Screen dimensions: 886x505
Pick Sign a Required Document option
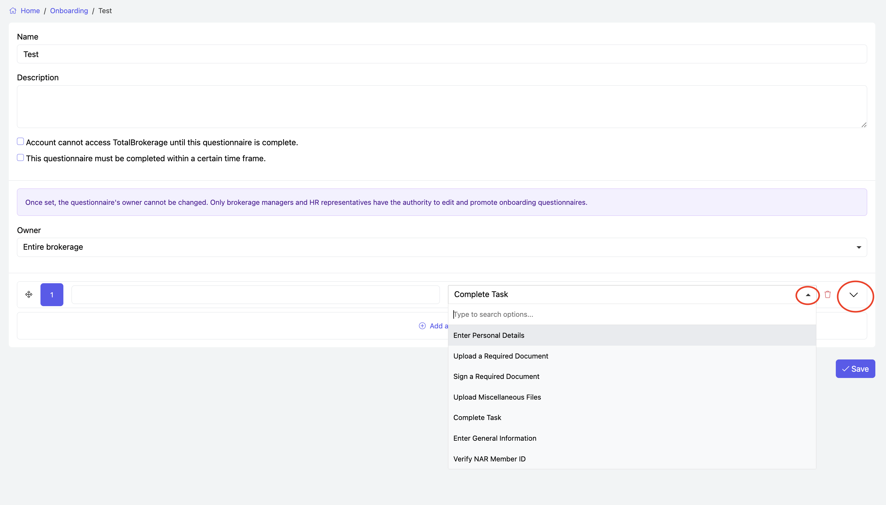(496, 376)
